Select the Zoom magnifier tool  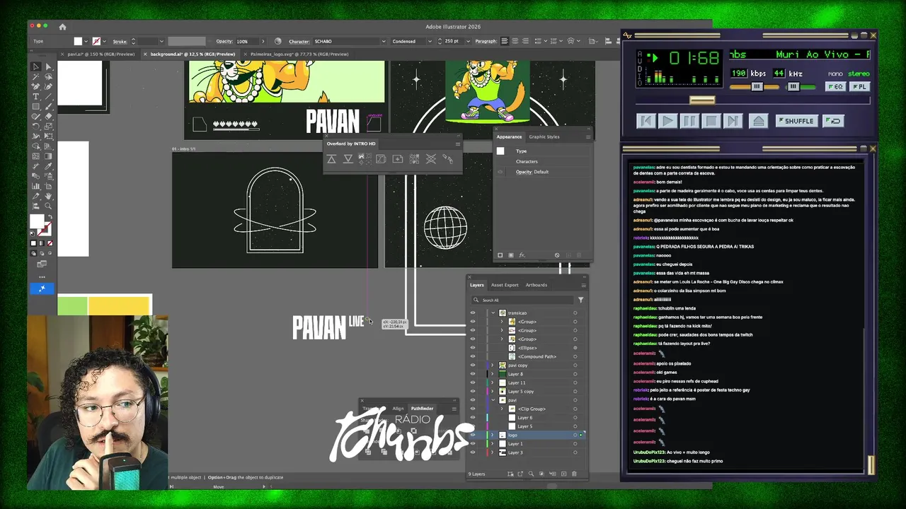click(x=49, y=206)
